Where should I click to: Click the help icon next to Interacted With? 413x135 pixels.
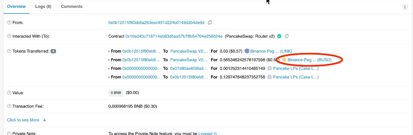tap(9, 36)
